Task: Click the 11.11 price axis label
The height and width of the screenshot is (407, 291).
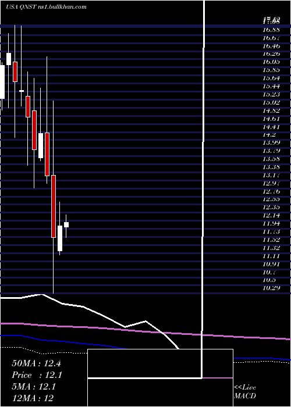Action: pyautogui.click(x=271, y=256)
